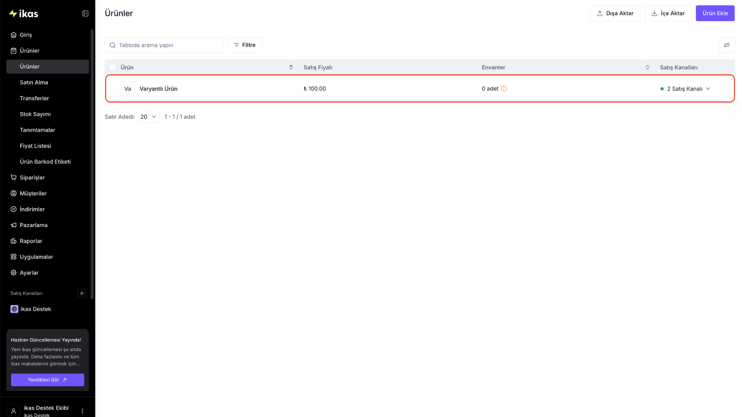The width and height of the screenshot is (742, 417).
Task: Select all products with header checkbox
Action: click(113, 68)
